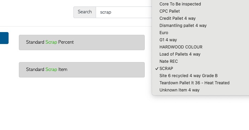Open the Standard Scrap Item setting

point(82,70)
